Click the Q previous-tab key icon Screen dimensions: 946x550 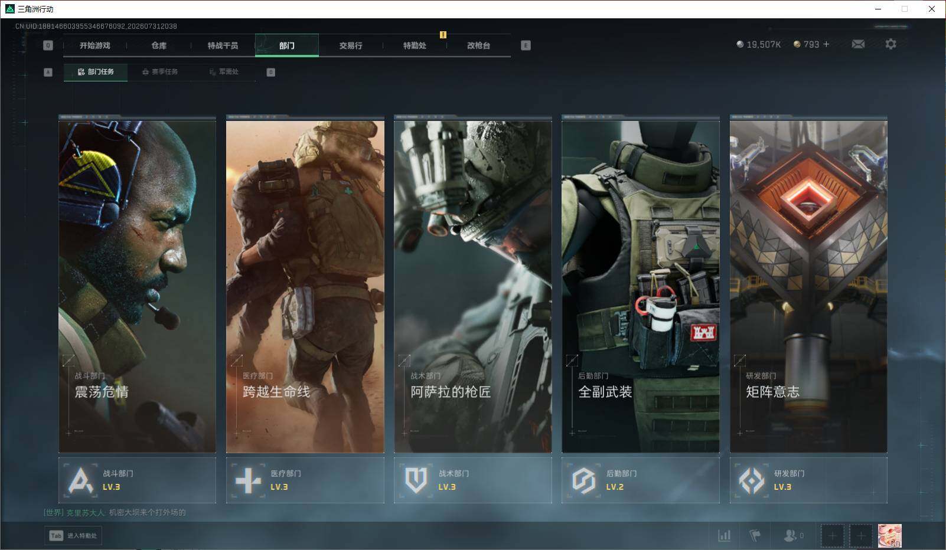tap(48, 45)
